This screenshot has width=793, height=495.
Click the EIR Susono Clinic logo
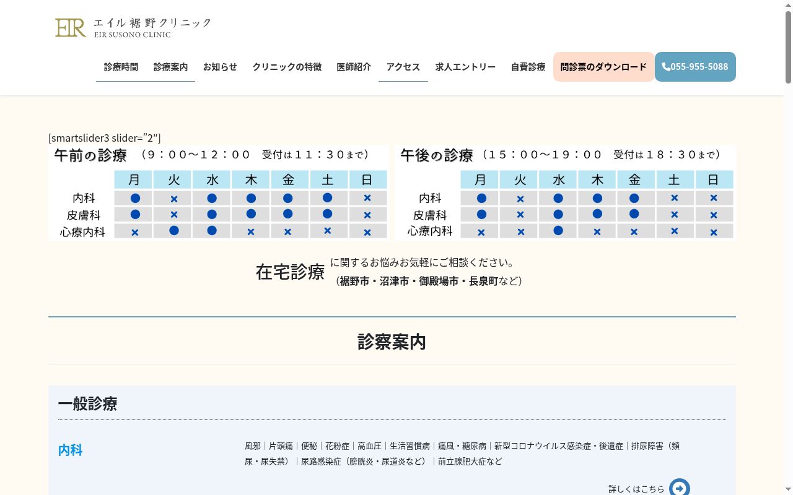(x=133, y=27)
